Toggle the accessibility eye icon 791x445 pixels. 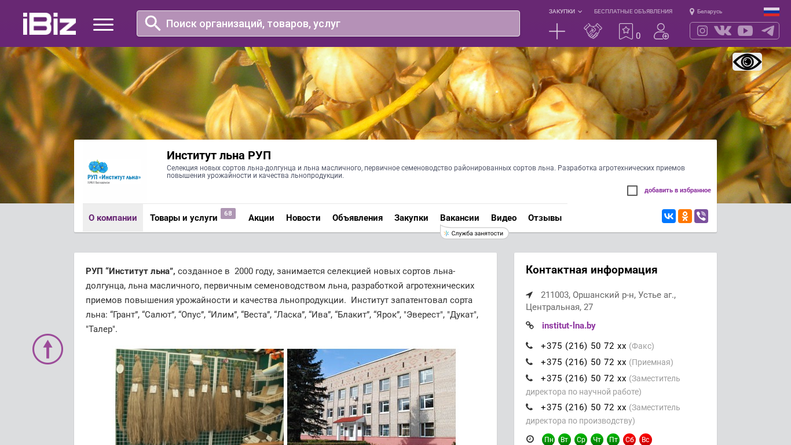point(747,61)
